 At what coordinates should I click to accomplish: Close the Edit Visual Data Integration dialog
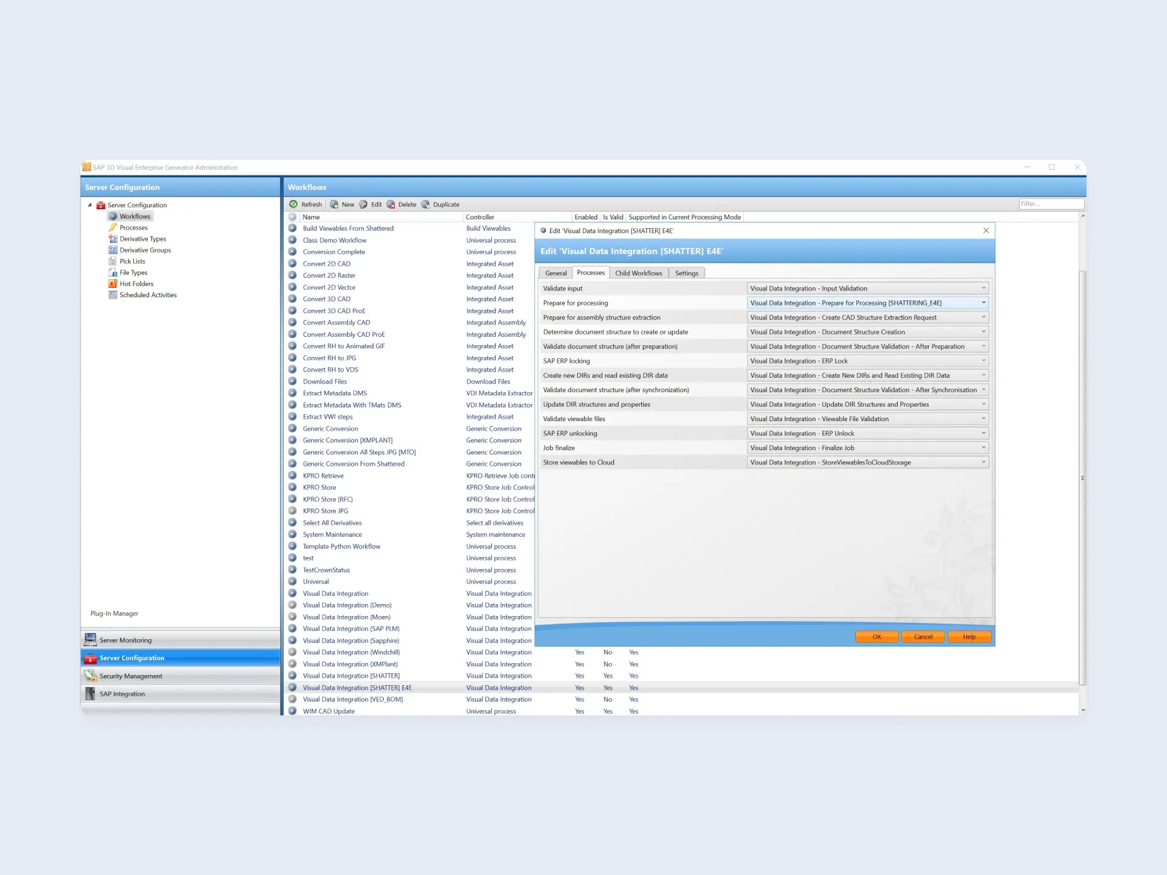click(x=986, y=231)
